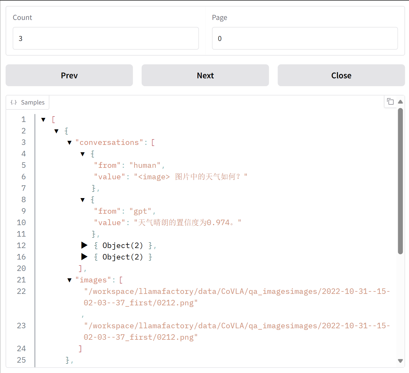Copy the Samples JSON using copy icon
409x373 pixels.
pos(390,102)
